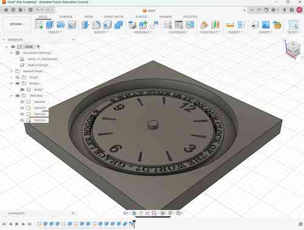Image resolution: width=304 pixels, height=230 pixels.
Task: Click the Save icon
Action: pos(30,10)
